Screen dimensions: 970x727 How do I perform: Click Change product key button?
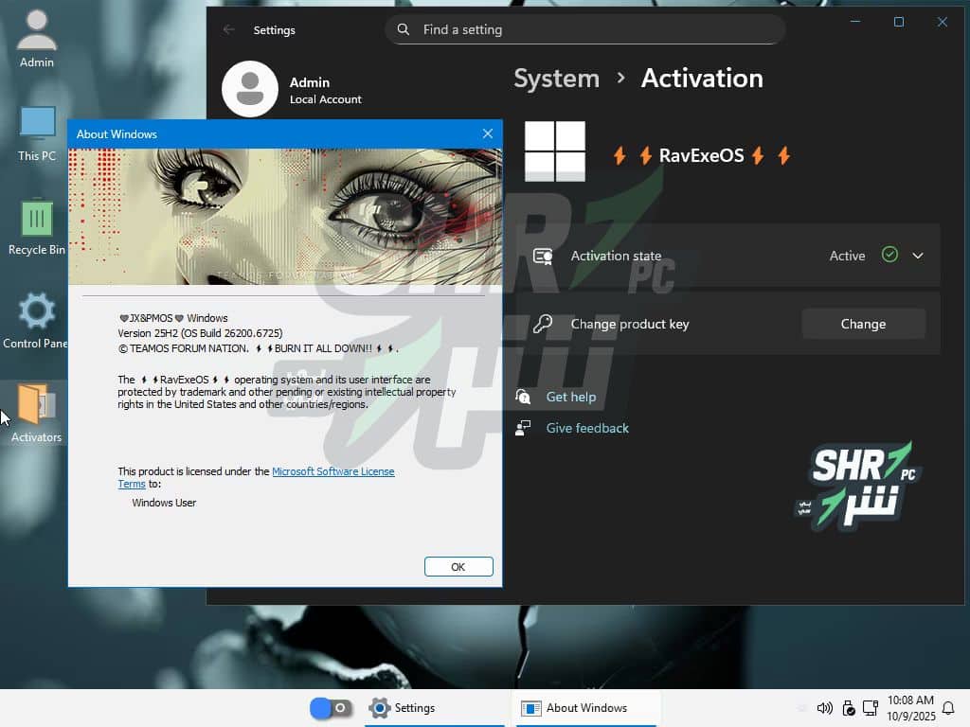pyautogui.click(x=863, y=324)
